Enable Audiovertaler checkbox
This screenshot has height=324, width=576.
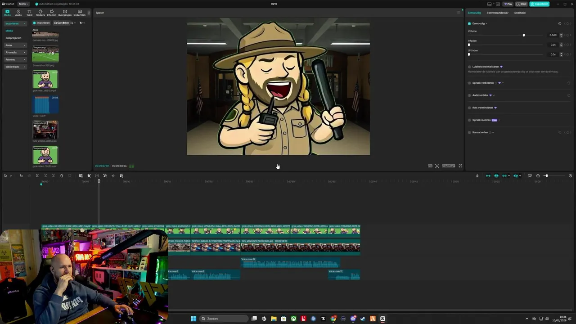[469, 95]
